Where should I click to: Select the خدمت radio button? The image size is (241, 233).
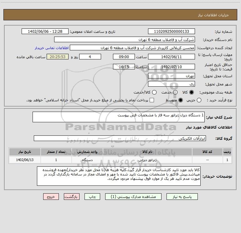(x=175, y=92)
